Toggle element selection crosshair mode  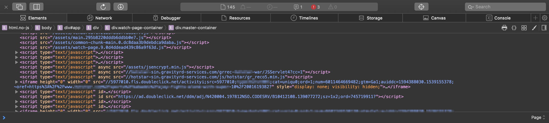coord(421,7)
